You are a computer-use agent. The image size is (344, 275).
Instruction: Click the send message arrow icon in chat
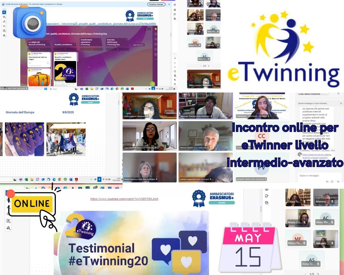pos(338,181)
